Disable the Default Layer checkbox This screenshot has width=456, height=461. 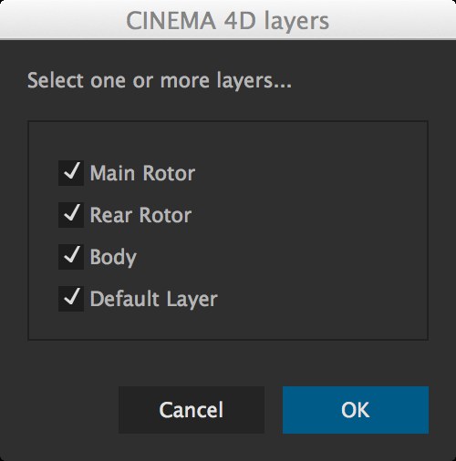[71, 299]
